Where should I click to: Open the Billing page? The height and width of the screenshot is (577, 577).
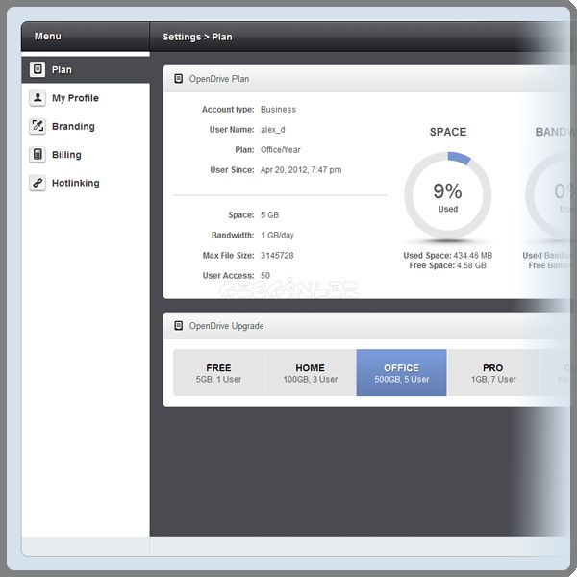pyautogui.click(x=86, y=155)
